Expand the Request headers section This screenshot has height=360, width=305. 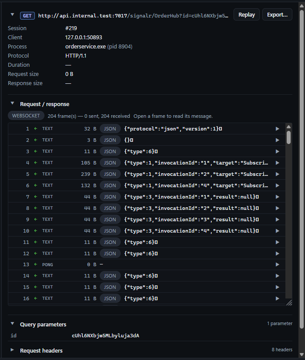[x=12, y=350]
